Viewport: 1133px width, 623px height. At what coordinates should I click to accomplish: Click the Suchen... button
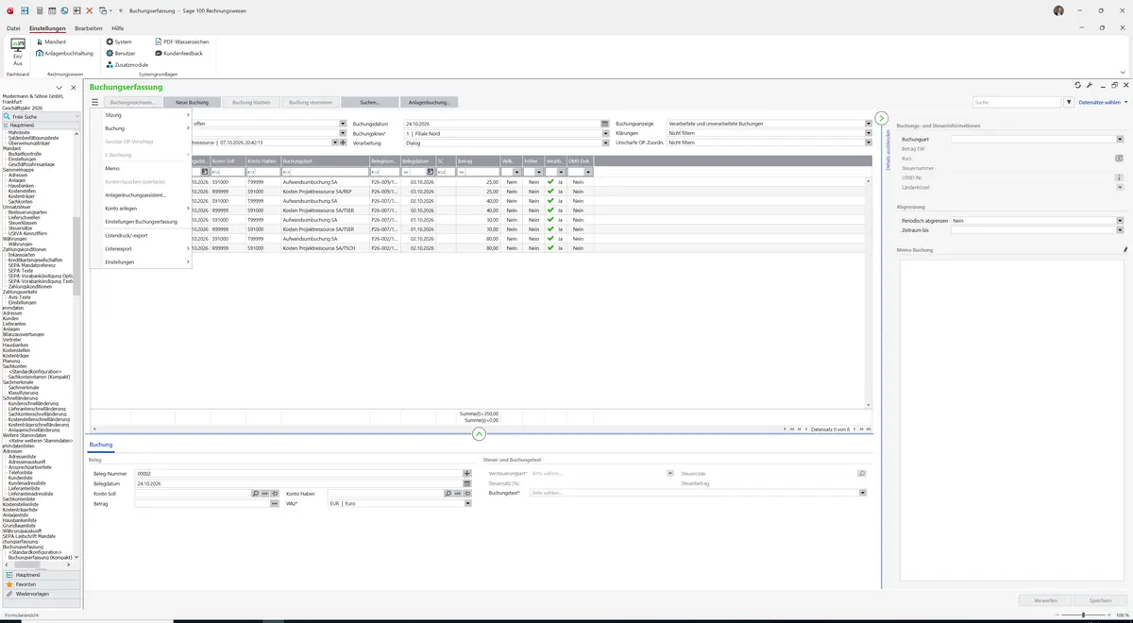click(369, 102)
